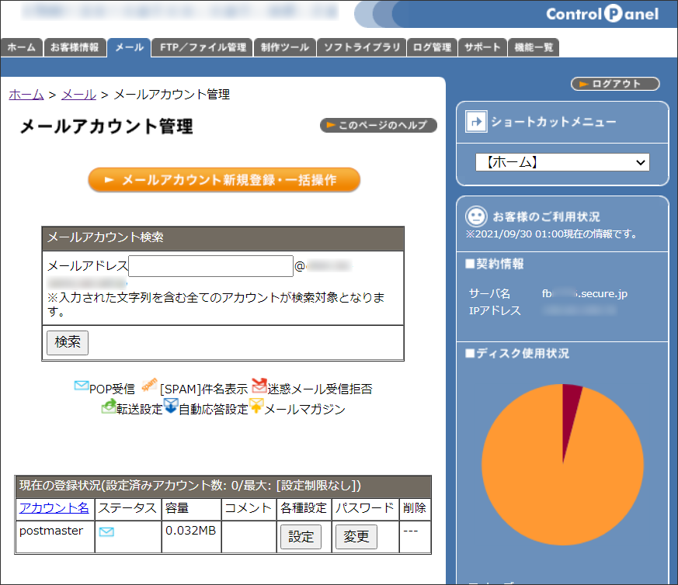Viewport: 678px width, 585px height.
Task: Open メールアカウント新規登録・一括操作
Action: pyautogui.click(x=224, y=179)
